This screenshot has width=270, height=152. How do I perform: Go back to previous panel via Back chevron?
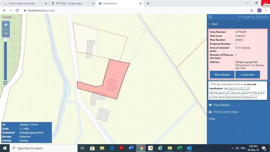[x=213, y=24]
